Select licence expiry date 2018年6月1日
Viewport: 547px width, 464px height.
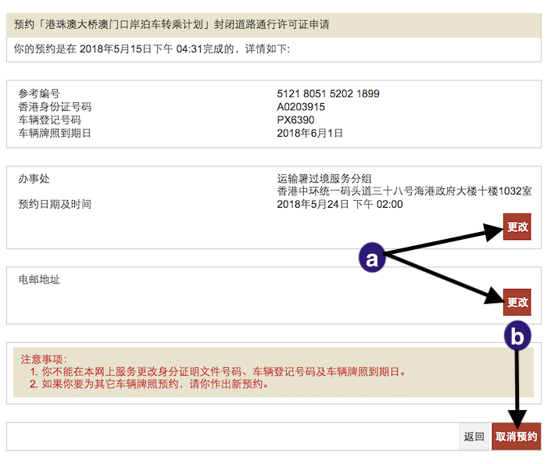pyautogui.click(x=309, y=133)
